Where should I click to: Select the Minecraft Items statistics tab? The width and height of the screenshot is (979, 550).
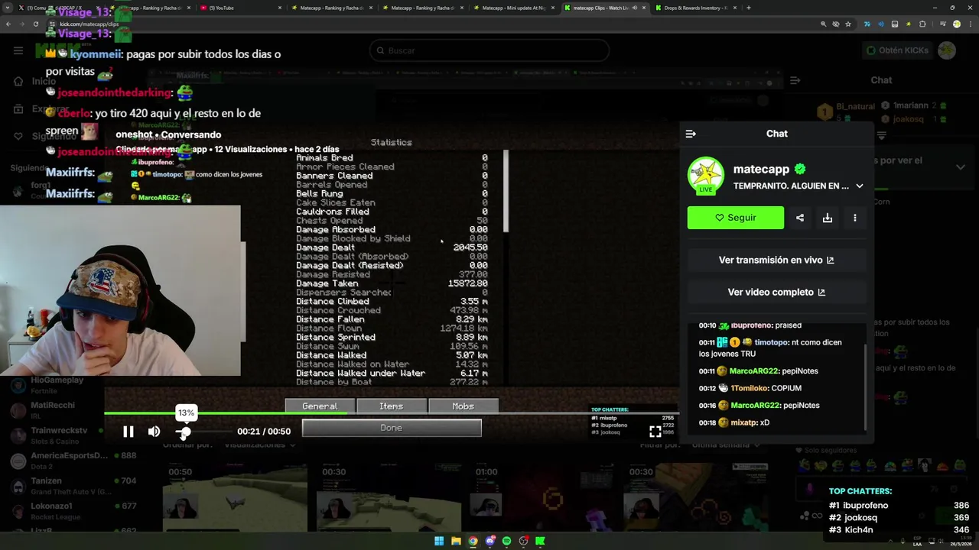(x=391, y=406)
